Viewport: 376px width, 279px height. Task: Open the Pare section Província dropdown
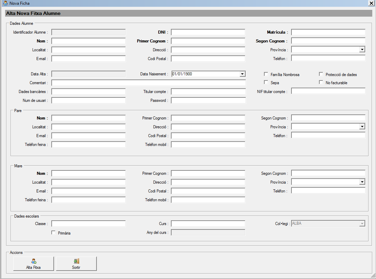pyautogui.click(x=362, y=127)
